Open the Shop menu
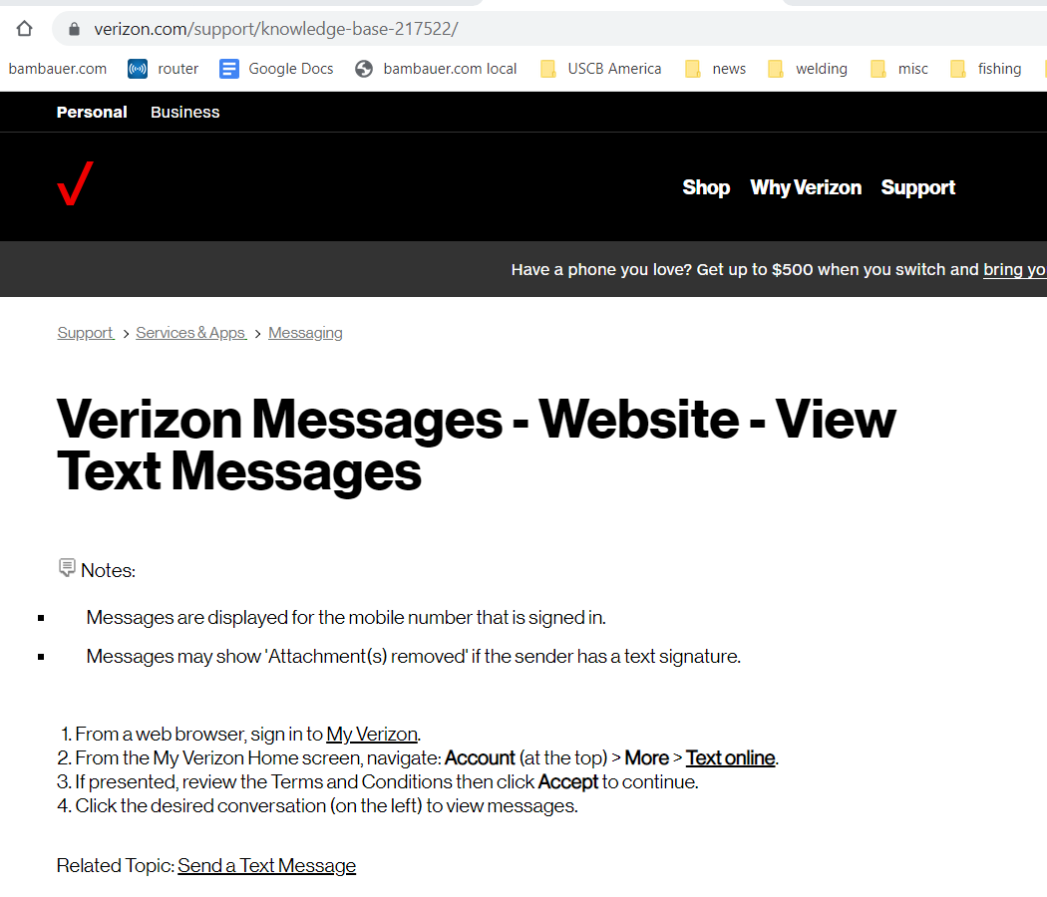 (706, 187)
